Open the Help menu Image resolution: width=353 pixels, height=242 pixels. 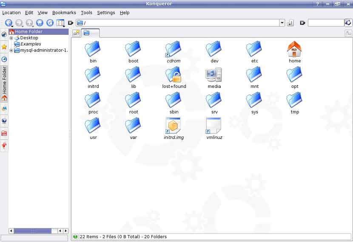pyautogui.click(x=125, y=13)
